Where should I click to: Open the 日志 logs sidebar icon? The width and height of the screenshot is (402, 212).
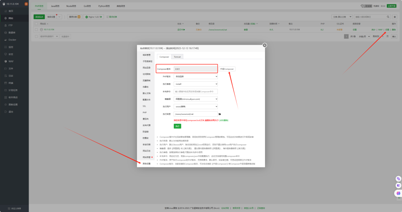pyautogui.click(x=5, y=76)
